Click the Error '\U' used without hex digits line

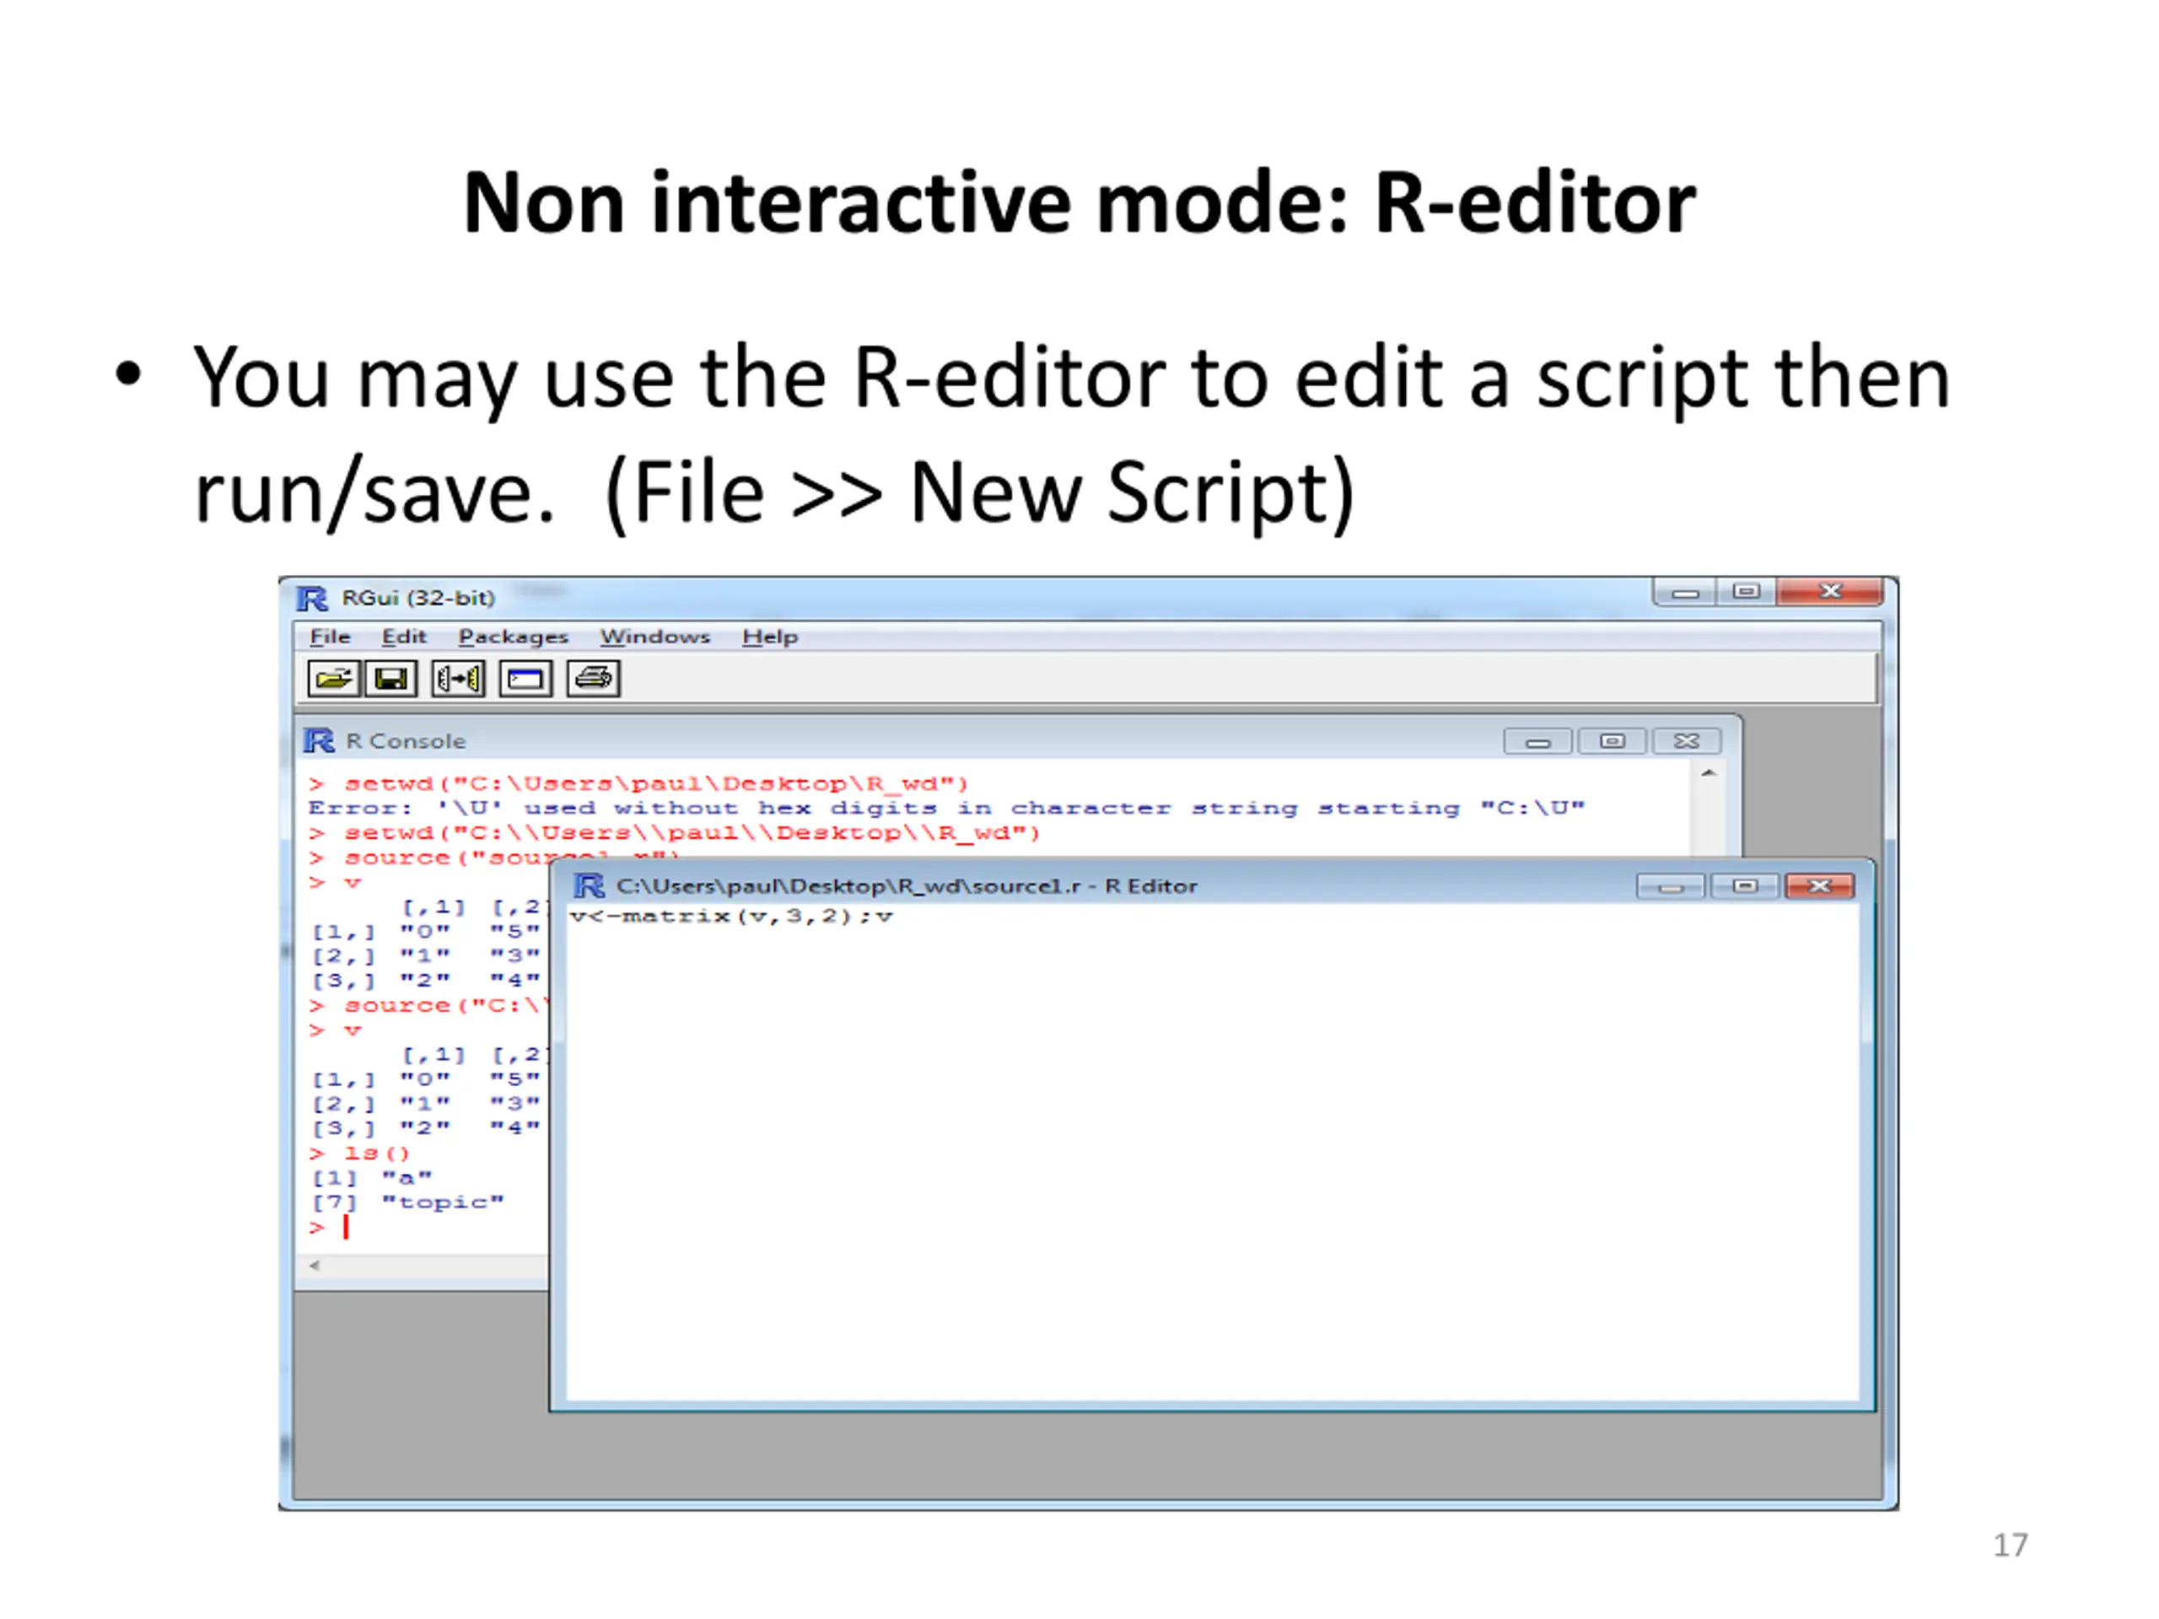947,808
